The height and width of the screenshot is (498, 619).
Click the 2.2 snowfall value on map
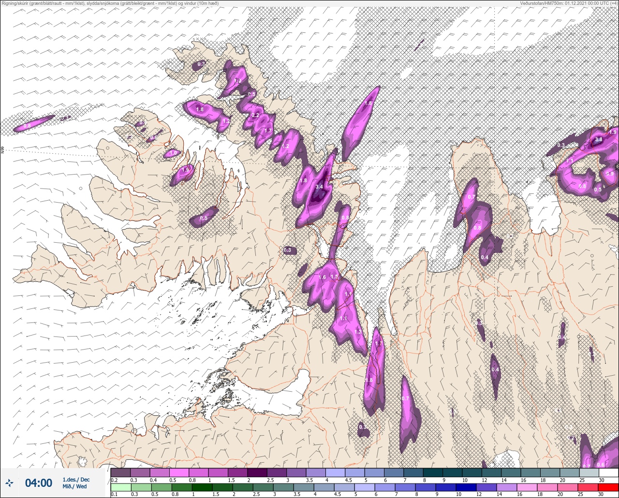pos(255,116)
